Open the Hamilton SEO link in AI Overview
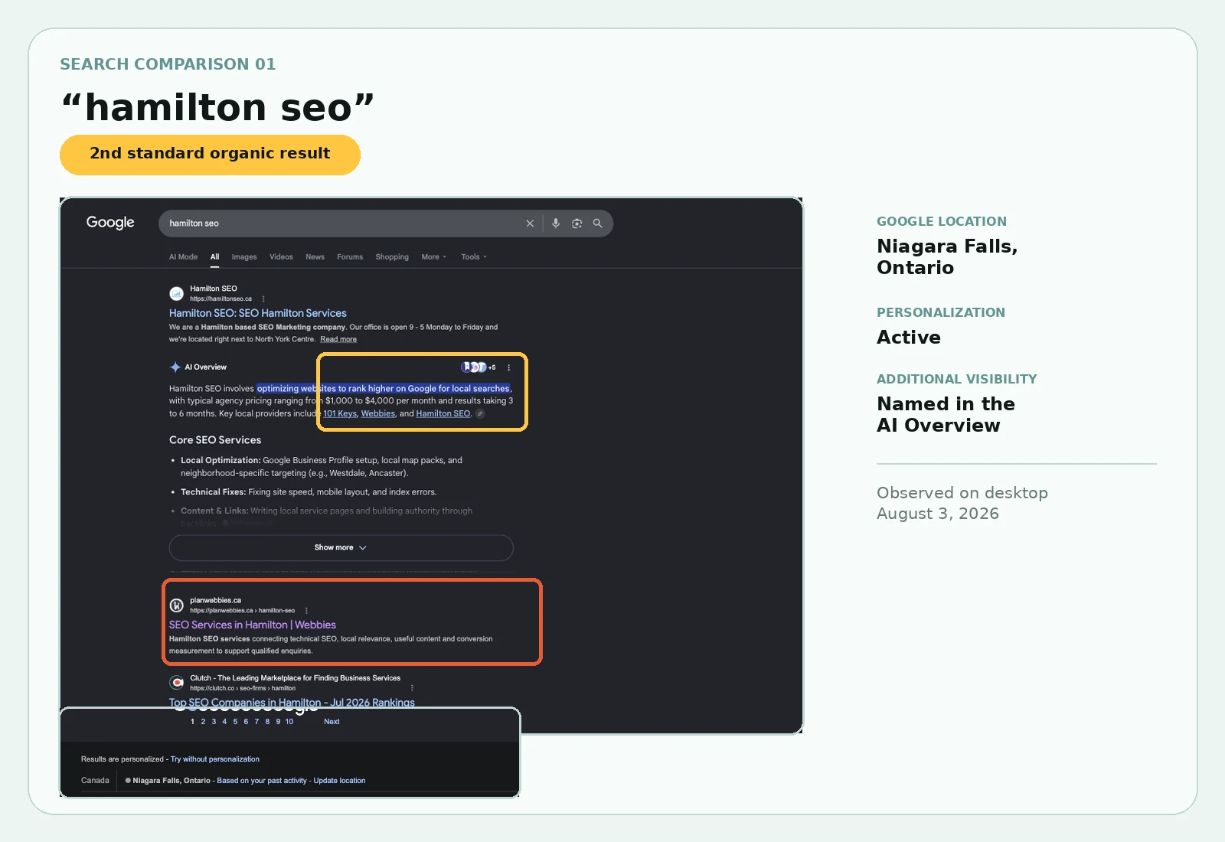This screenshot has height=842, width=1225. pyautogui.click(x=443, y=413)
